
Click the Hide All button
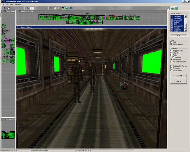coord(179,81)
